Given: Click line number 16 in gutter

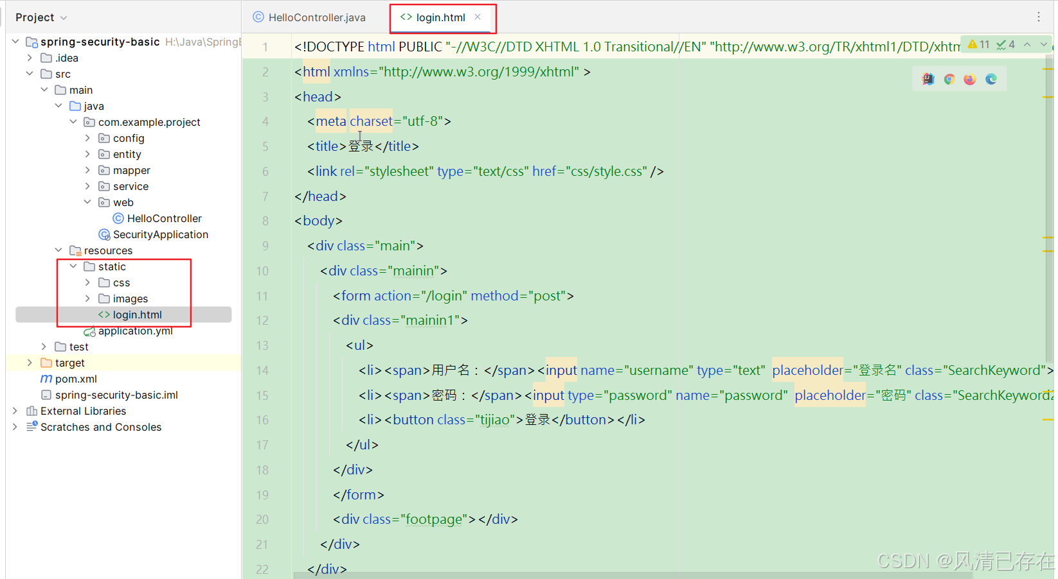Looking at the screenshot, I should 262,420.
